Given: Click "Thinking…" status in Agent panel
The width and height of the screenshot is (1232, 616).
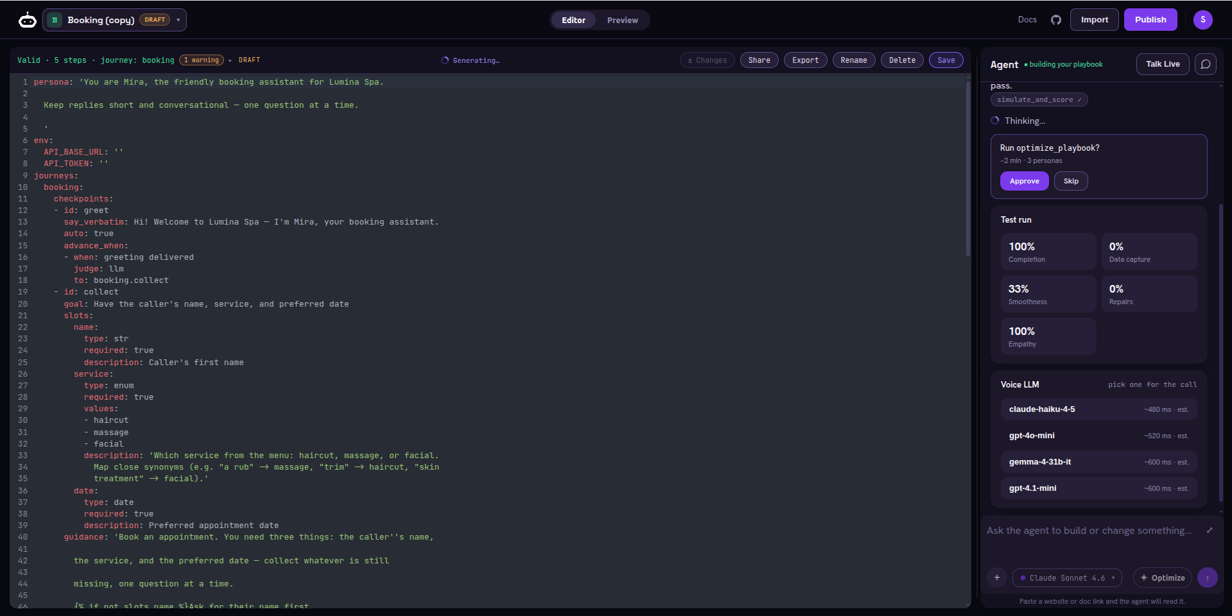Looking at the screenshot, I should click(1025, 121).
